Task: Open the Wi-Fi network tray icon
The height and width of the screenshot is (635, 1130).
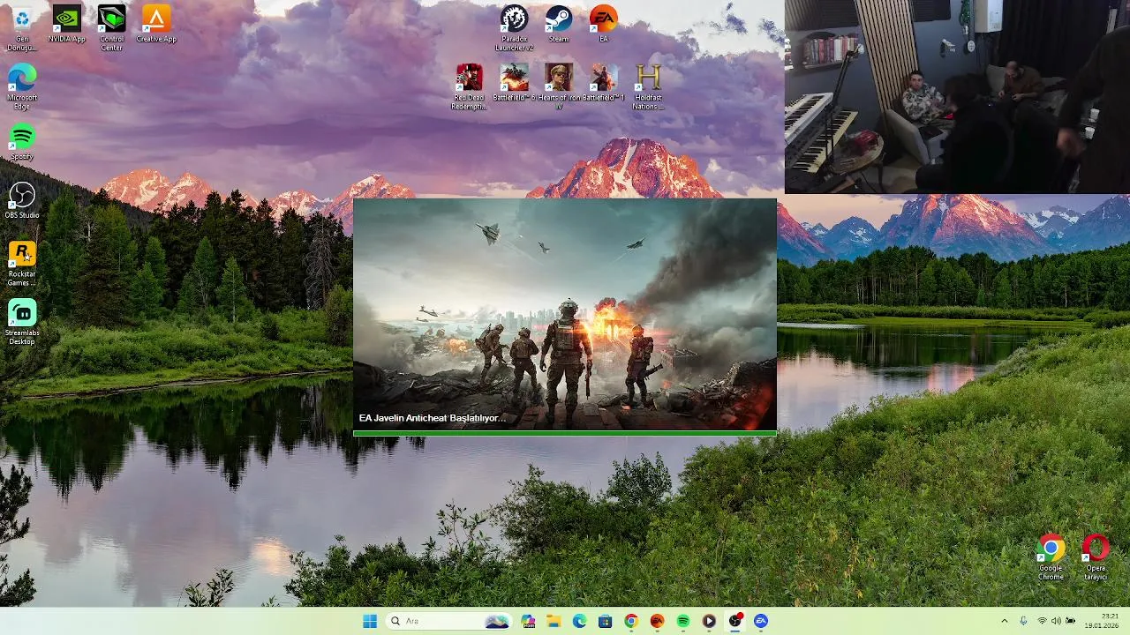Action: point(1043,621)
